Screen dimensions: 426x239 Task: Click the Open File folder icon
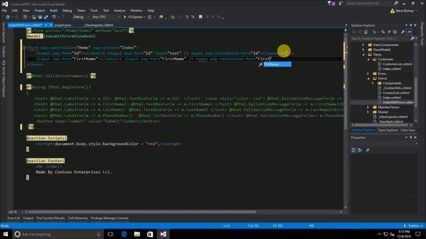point(34,17)
